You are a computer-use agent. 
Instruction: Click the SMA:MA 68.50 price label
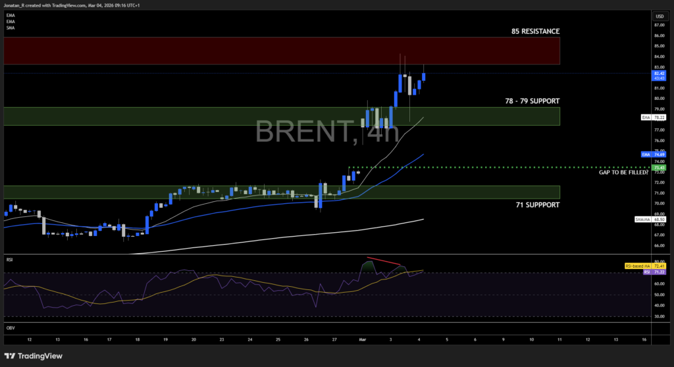(x=650, y=219)
